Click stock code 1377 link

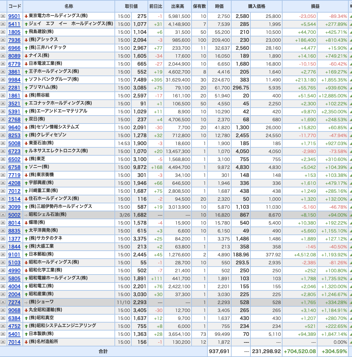14,239
